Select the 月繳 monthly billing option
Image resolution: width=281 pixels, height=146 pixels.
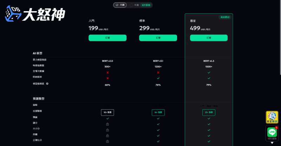[120, 5]
